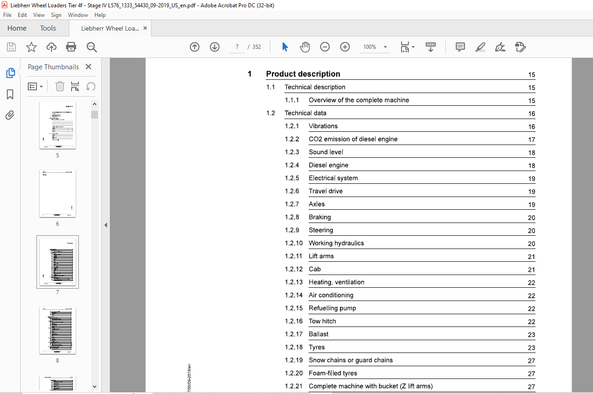593x394 pixels.
Task: Go to previous page arrow
Action: [195, 47]
